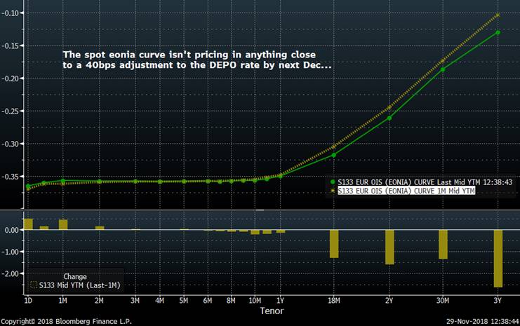
Task: Click the -0.35 y-axis label
Action: [x=9, y=177]
